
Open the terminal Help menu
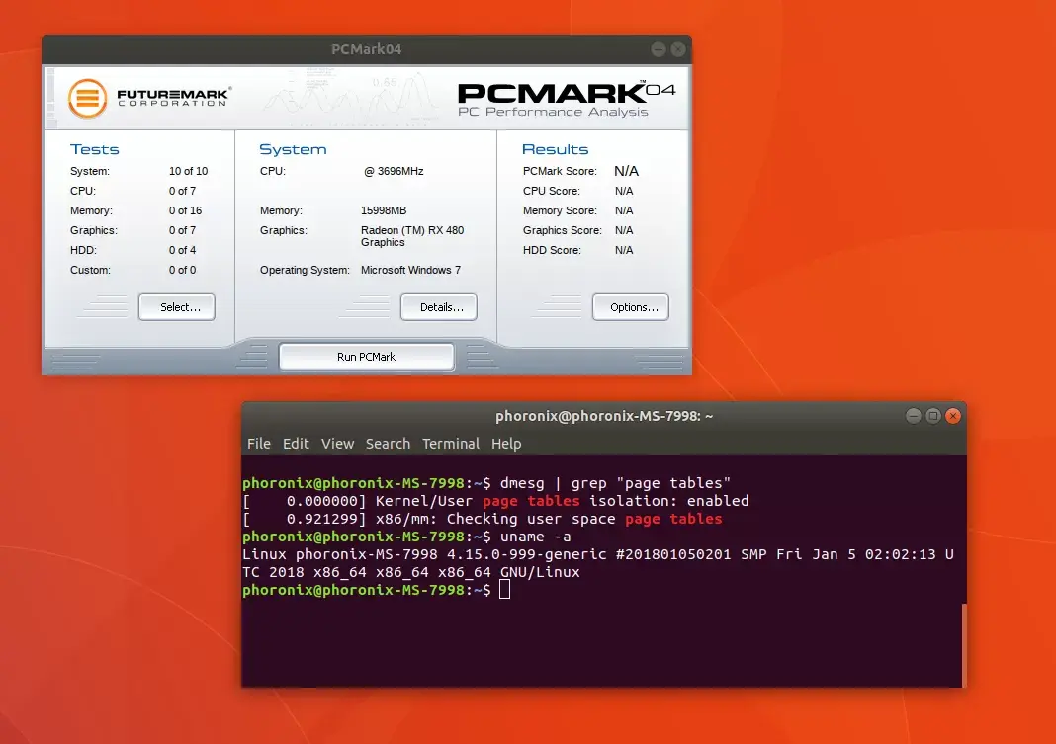506,444
